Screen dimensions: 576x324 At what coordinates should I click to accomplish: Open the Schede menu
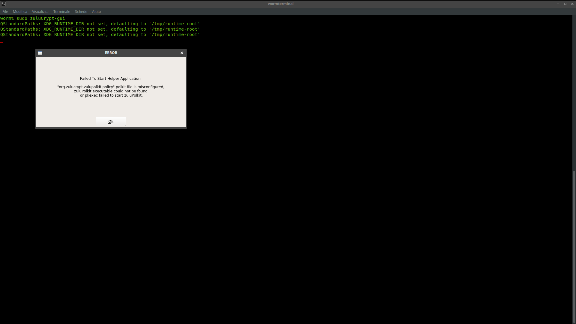[81, 11]
